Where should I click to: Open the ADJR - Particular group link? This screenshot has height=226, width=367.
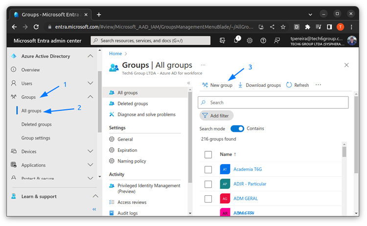click(250, 184)
